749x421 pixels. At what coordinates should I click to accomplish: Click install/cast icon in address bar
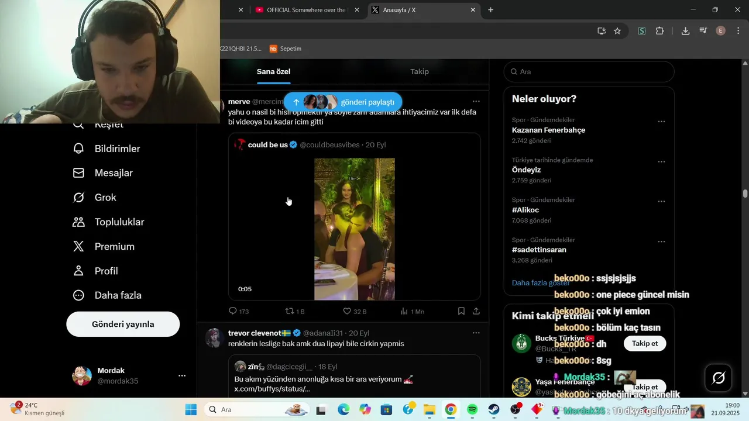coord(601,31)
